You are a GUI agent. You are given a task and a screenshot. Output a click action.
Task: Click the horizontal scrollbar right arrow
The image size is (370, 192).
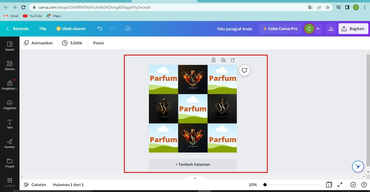[364, 177]
